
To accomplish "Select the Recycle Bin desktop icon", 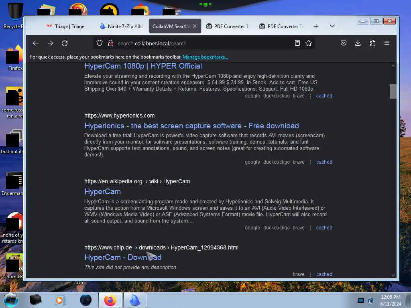I will click(x=13, y=16).
